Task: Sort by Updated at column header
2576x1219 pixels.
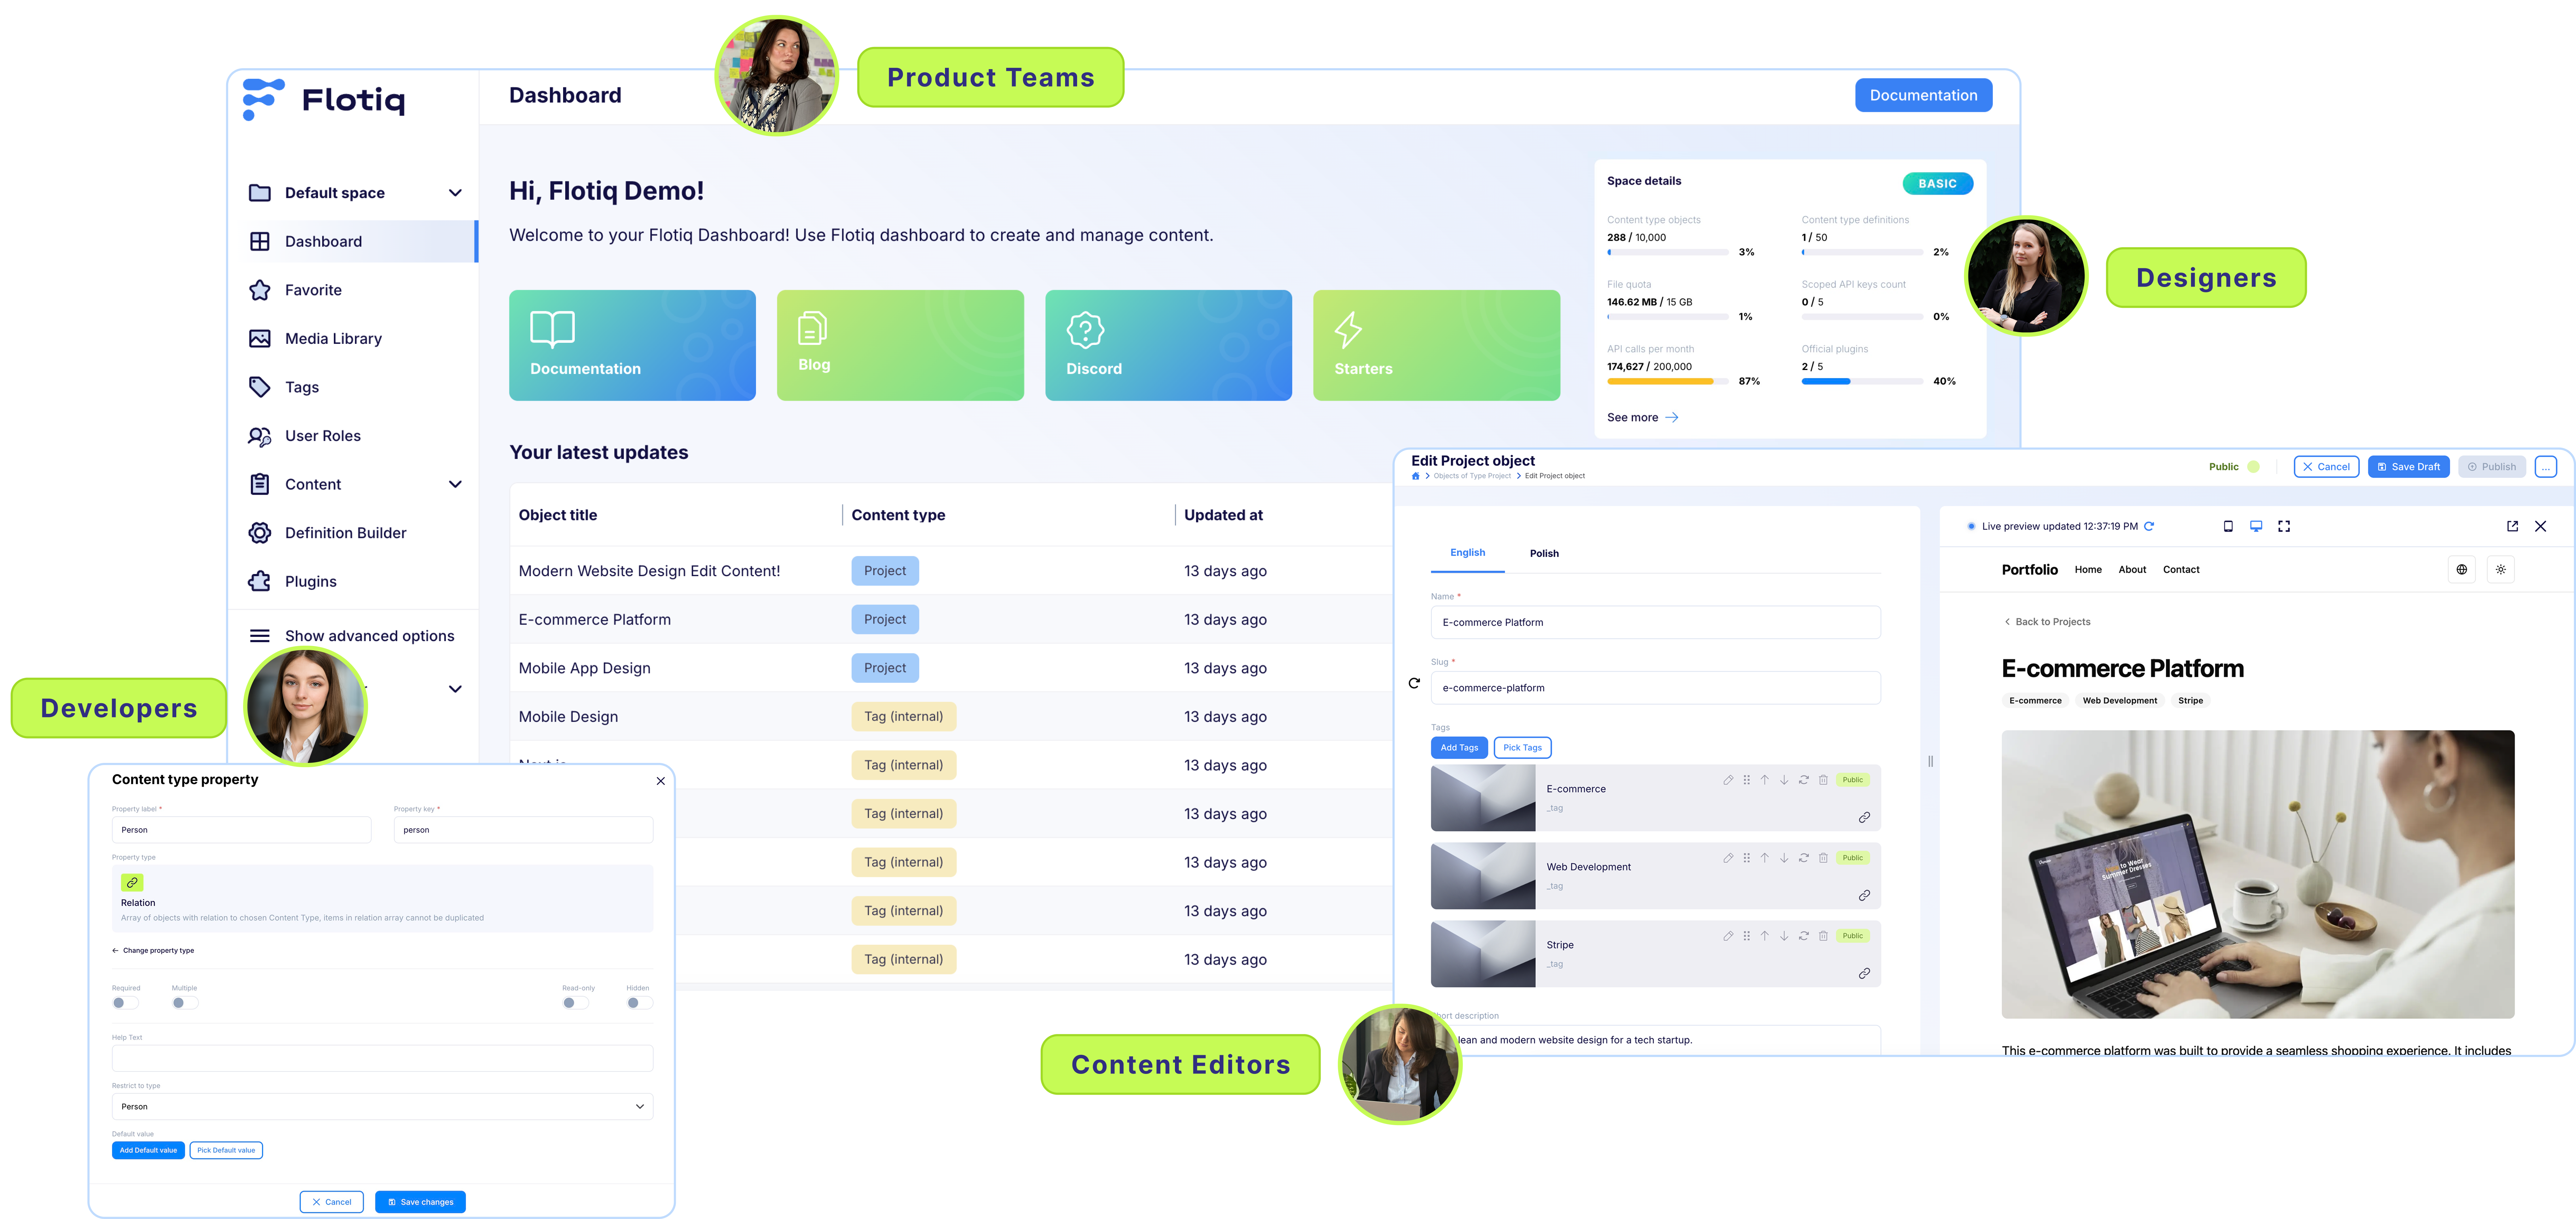Action: [1223, 515]
